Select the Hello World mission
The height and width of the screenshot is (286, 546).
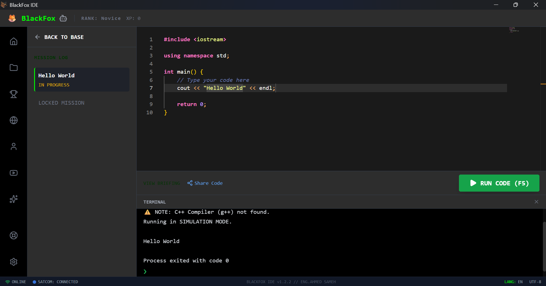[x=82, y=80]
